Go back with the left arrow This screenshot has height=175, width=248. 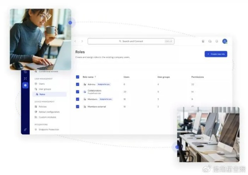75,41
